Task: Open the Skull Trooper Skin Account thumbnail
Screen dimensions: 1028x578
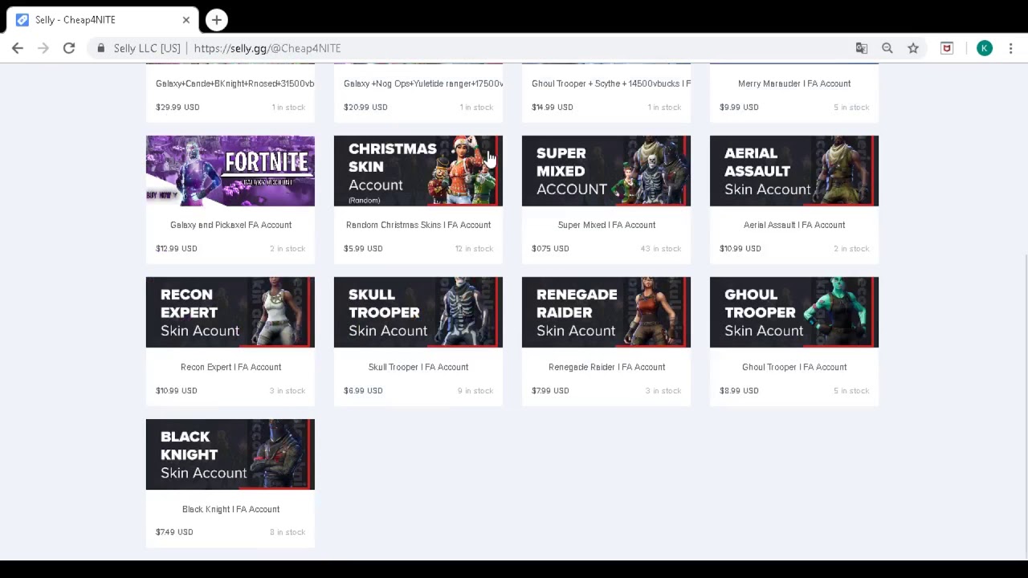Action: pyautogui.click(x=418, y=312)
